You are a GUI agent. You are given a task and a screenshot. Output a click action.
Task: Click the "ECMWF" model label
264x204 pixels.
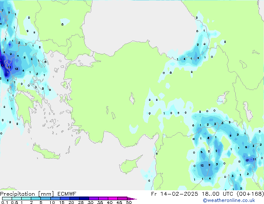pyautogui.click(x=67, y=194)
